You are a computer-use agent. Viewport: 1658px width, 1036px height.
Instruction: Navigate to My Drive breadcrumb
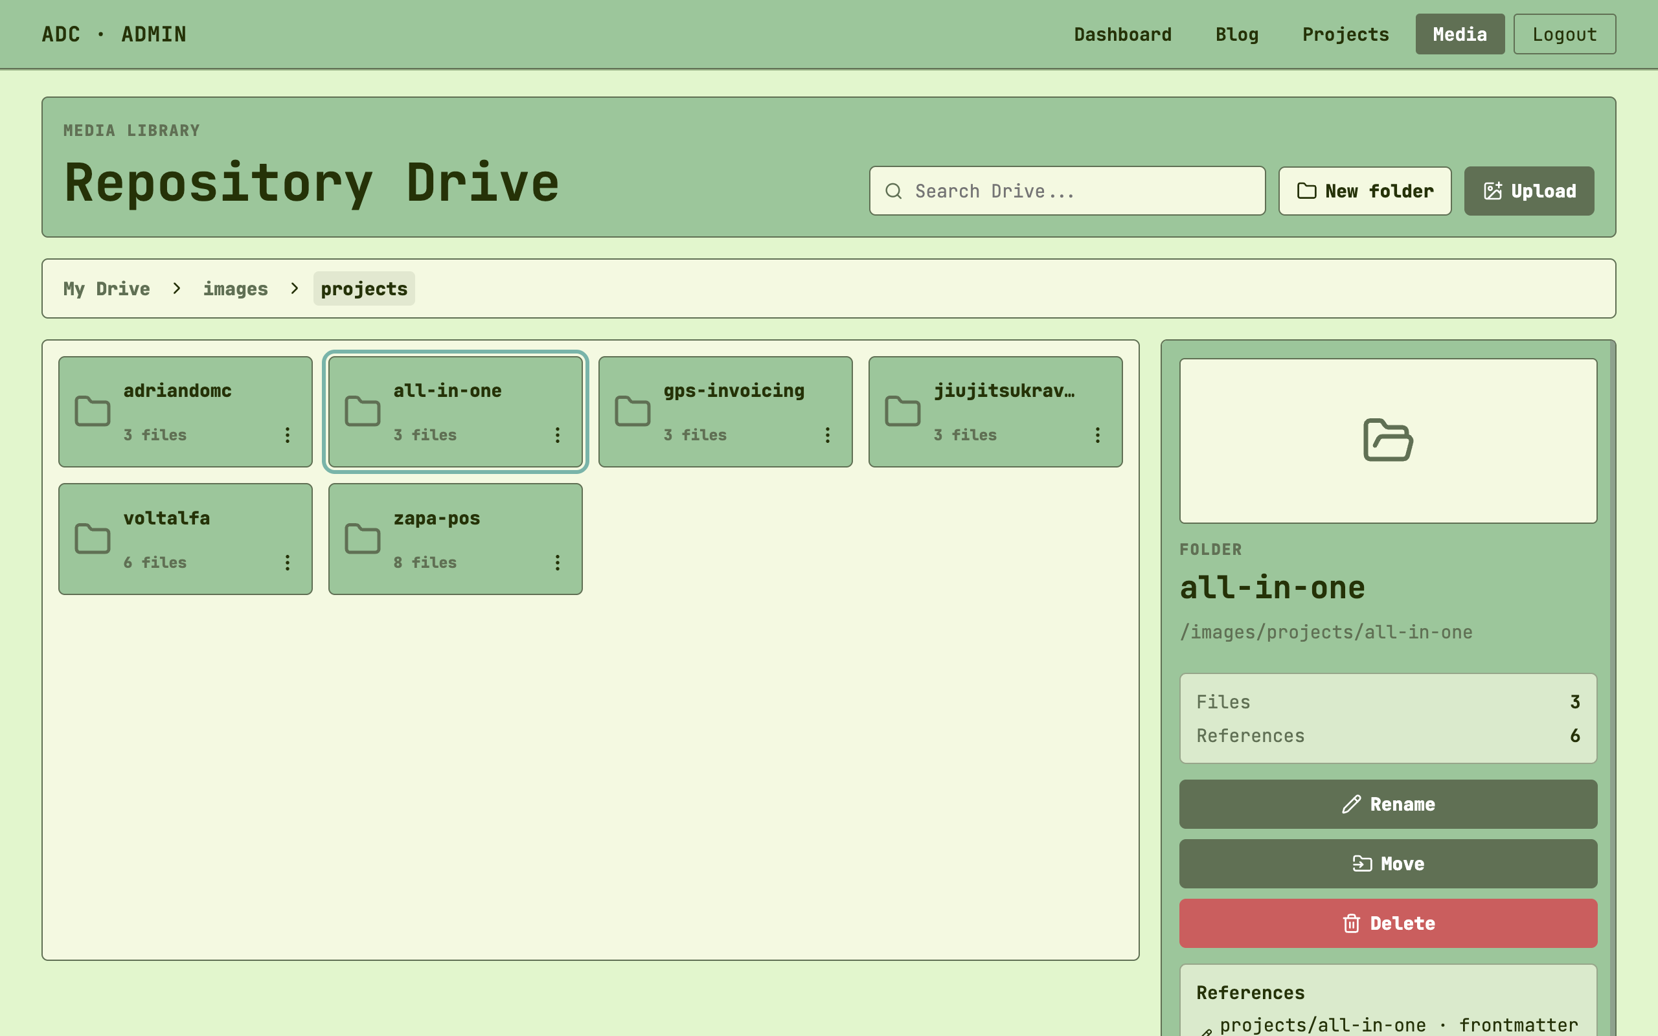[107, 289]
